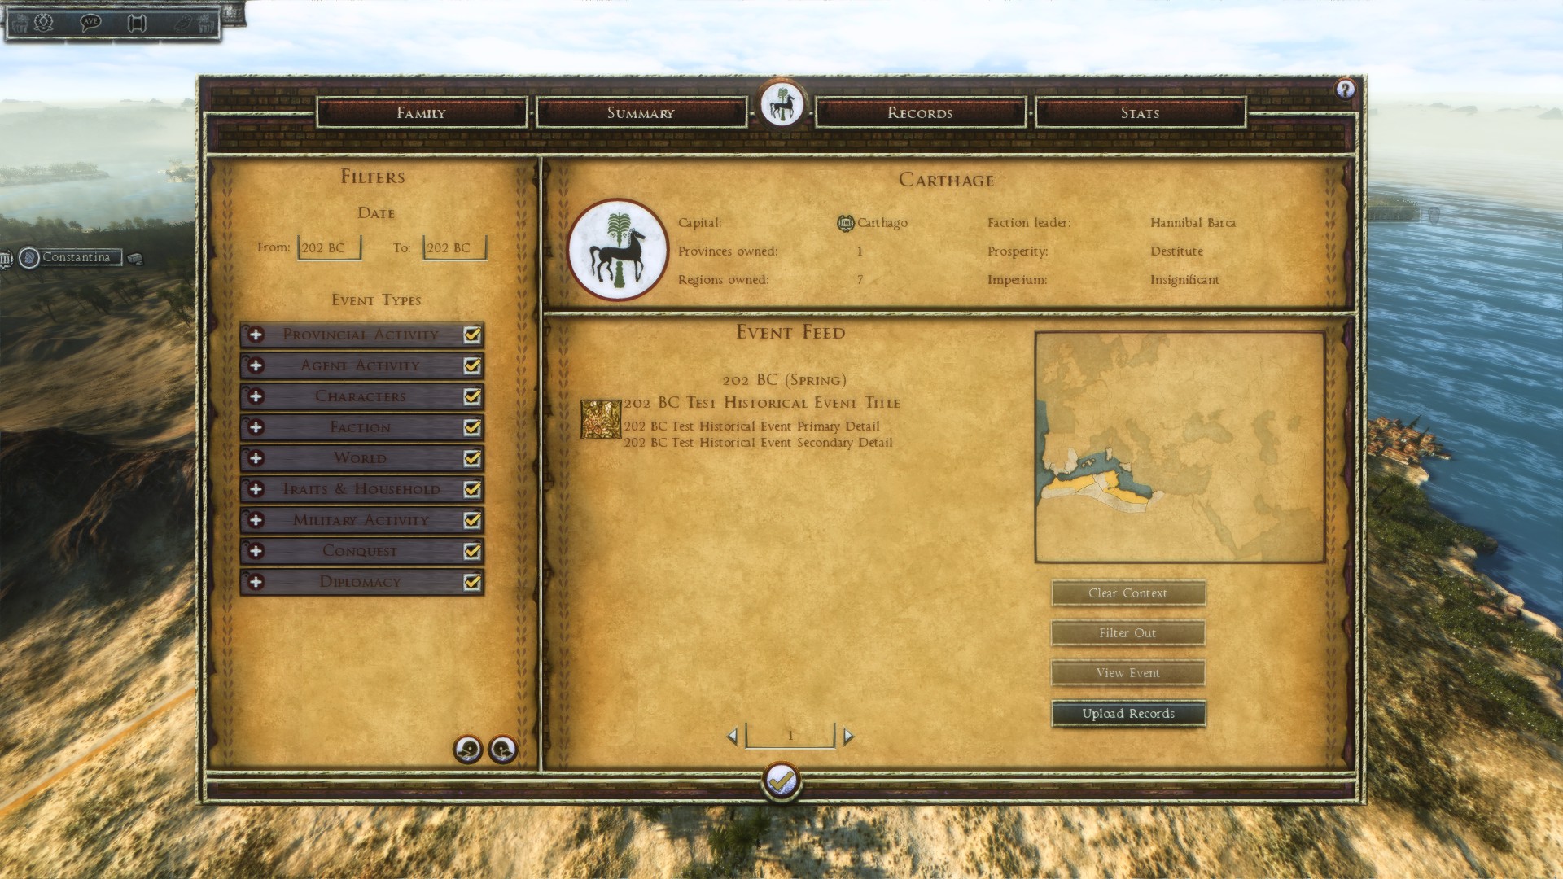This screenshot has height=879, width=1563.
Task: Click the temple icon left of Constantina
Action: [x=6, y=259]
